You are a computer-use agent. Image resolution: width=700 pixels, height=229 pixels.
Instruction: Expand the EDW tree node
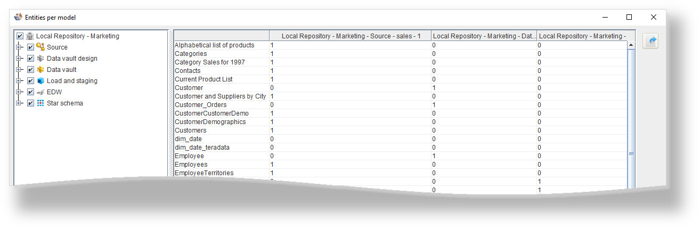(x=19, y=92)
